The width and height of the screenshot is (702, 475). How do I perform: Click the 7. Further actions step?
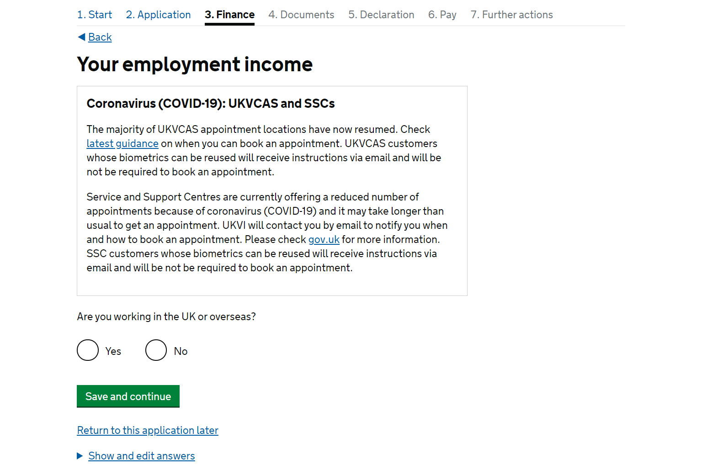pos(512,15)
